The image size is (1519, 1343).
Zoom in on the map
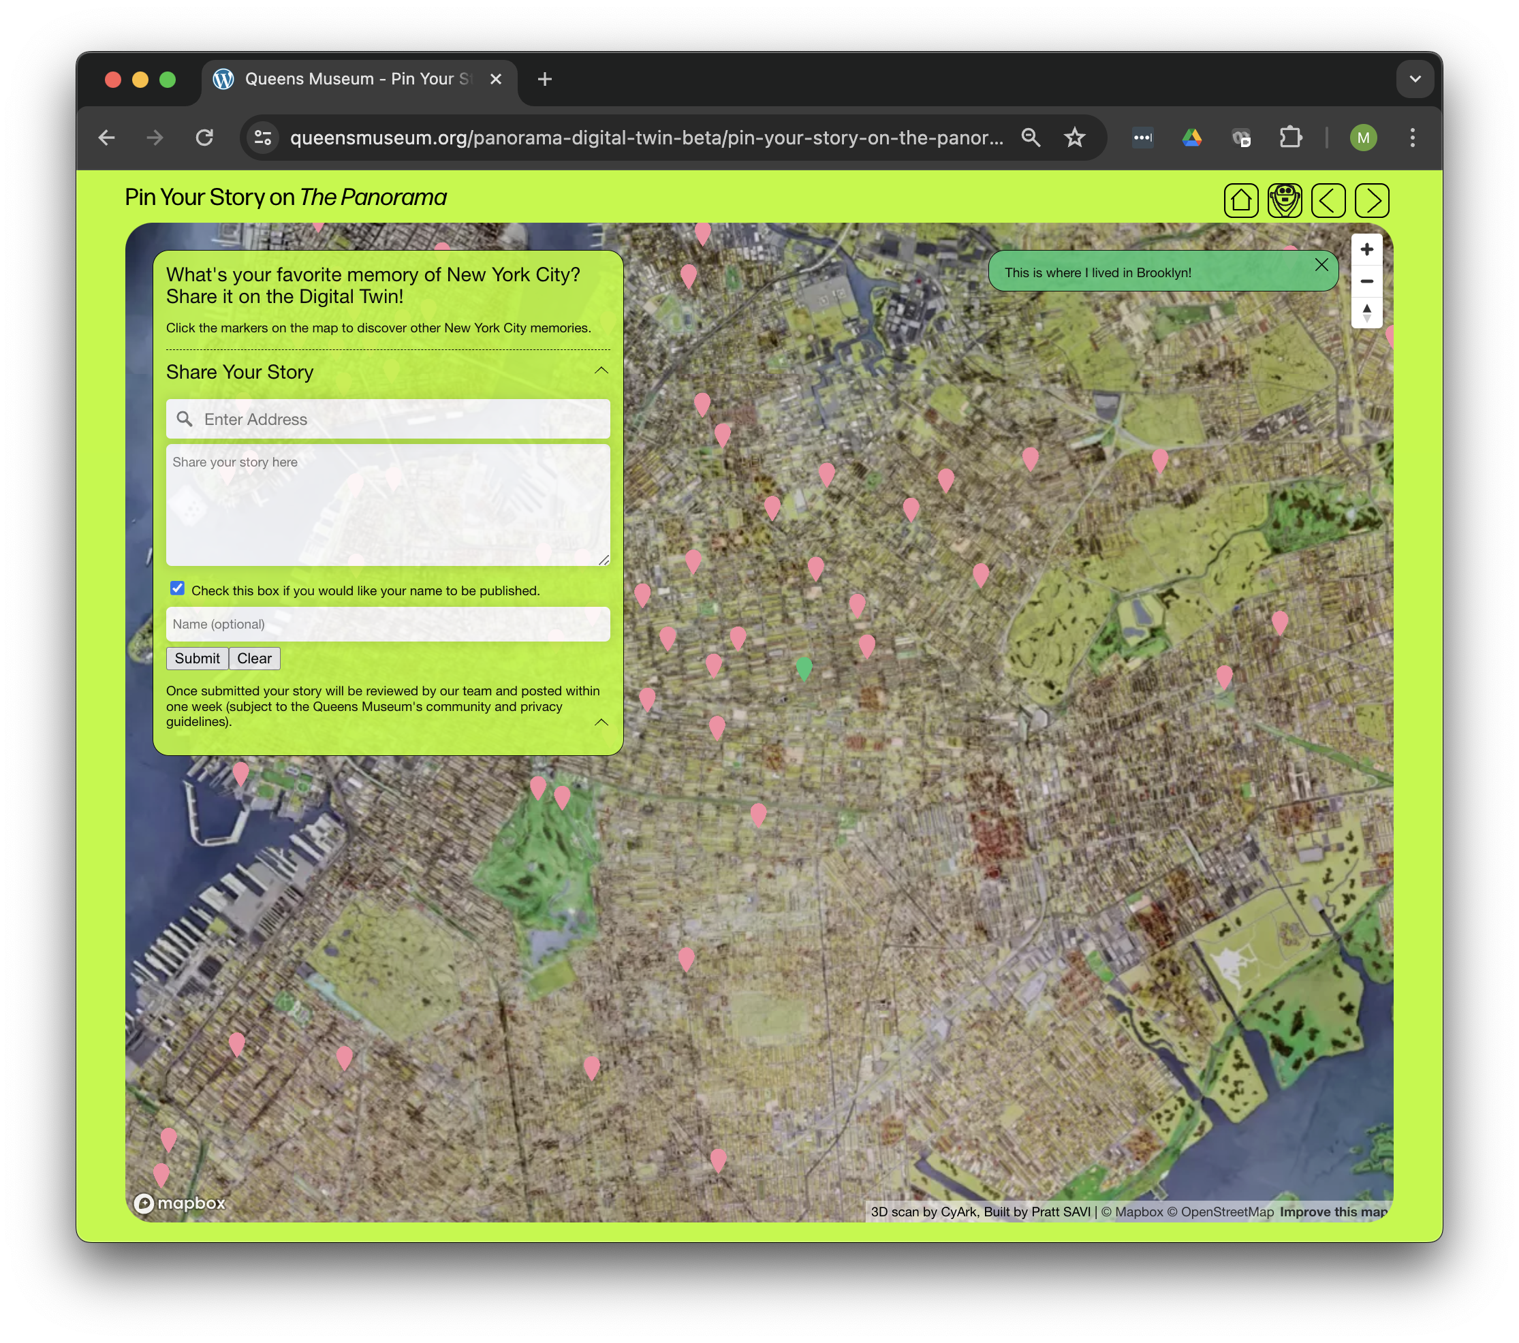(x=1366, y=249)
